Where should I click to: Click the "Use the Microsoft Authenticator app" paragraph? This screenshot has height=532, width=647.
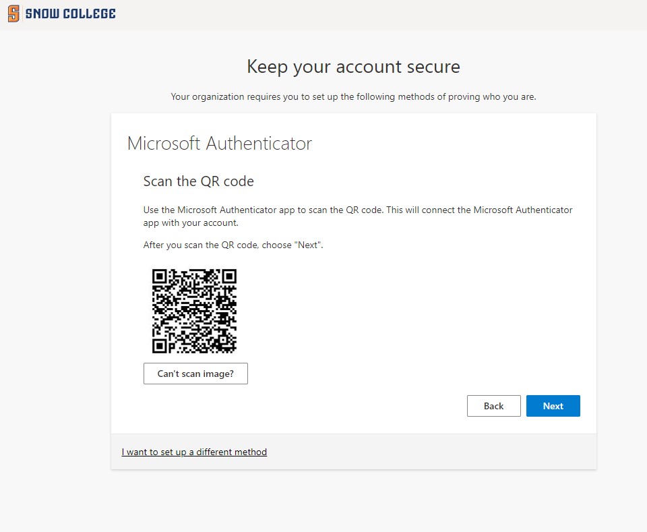click(357, 216)
